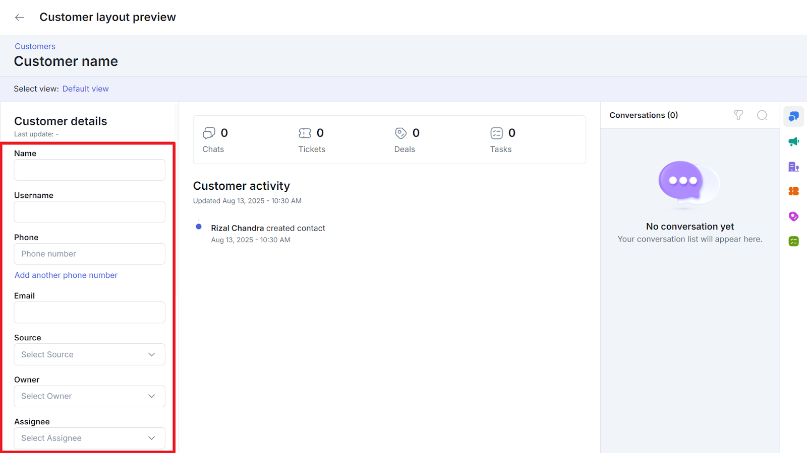This screenshot has width=807, height=453.
Task: Open the blue chat sidebar icon
Action: pos(793,117)
